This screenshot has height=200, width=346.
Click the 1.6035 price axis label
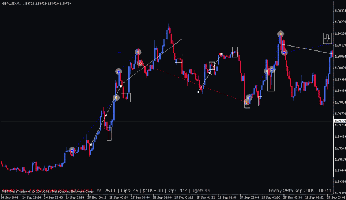point(340,11)
